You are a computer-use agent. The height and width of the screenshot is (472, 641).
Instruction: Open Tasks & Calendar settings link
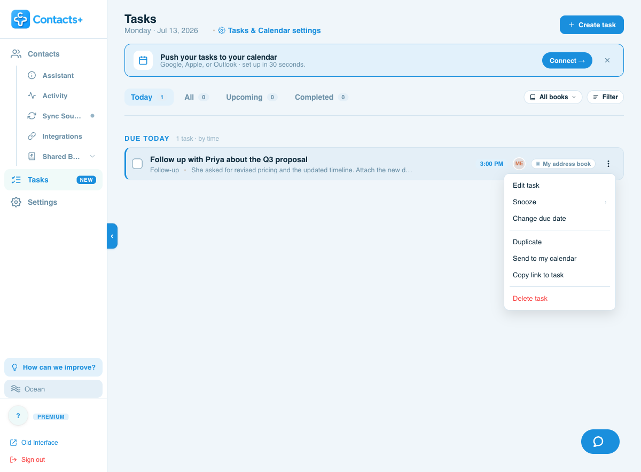click(x=270, y=30)
